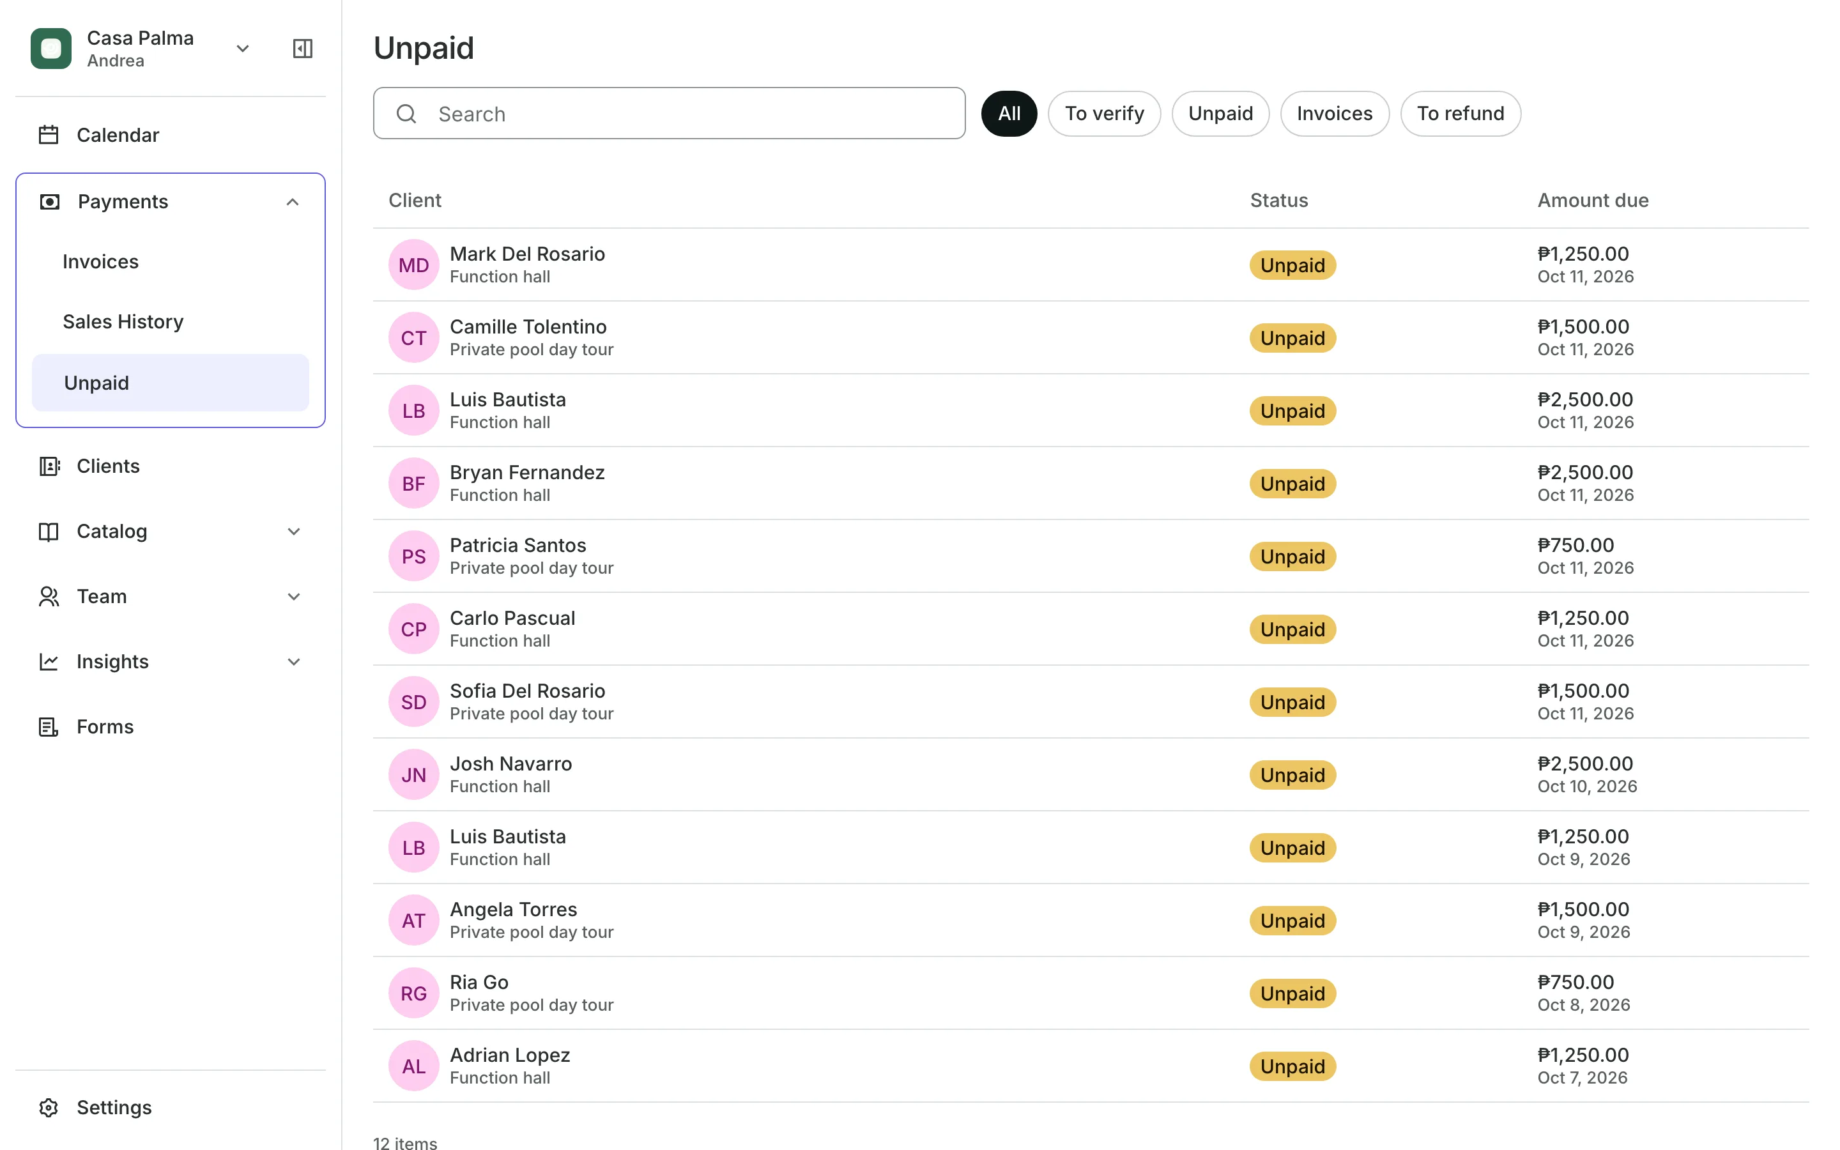Expand the Catalog section chevron
This screenshot has width=1840, height=1150.
[x=295, y=532]
